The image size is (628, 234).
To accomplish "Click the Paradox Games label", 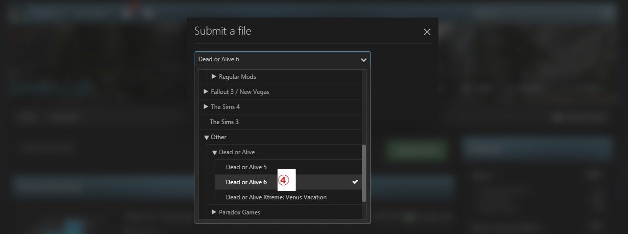I will (239, 212).
